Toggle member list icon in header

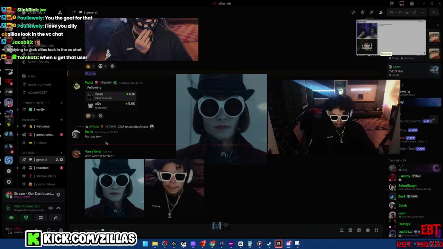coord(381,12)
